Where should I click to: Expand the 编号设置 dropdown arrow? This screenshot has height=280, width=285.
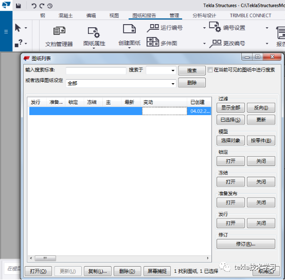coord(267,28)
